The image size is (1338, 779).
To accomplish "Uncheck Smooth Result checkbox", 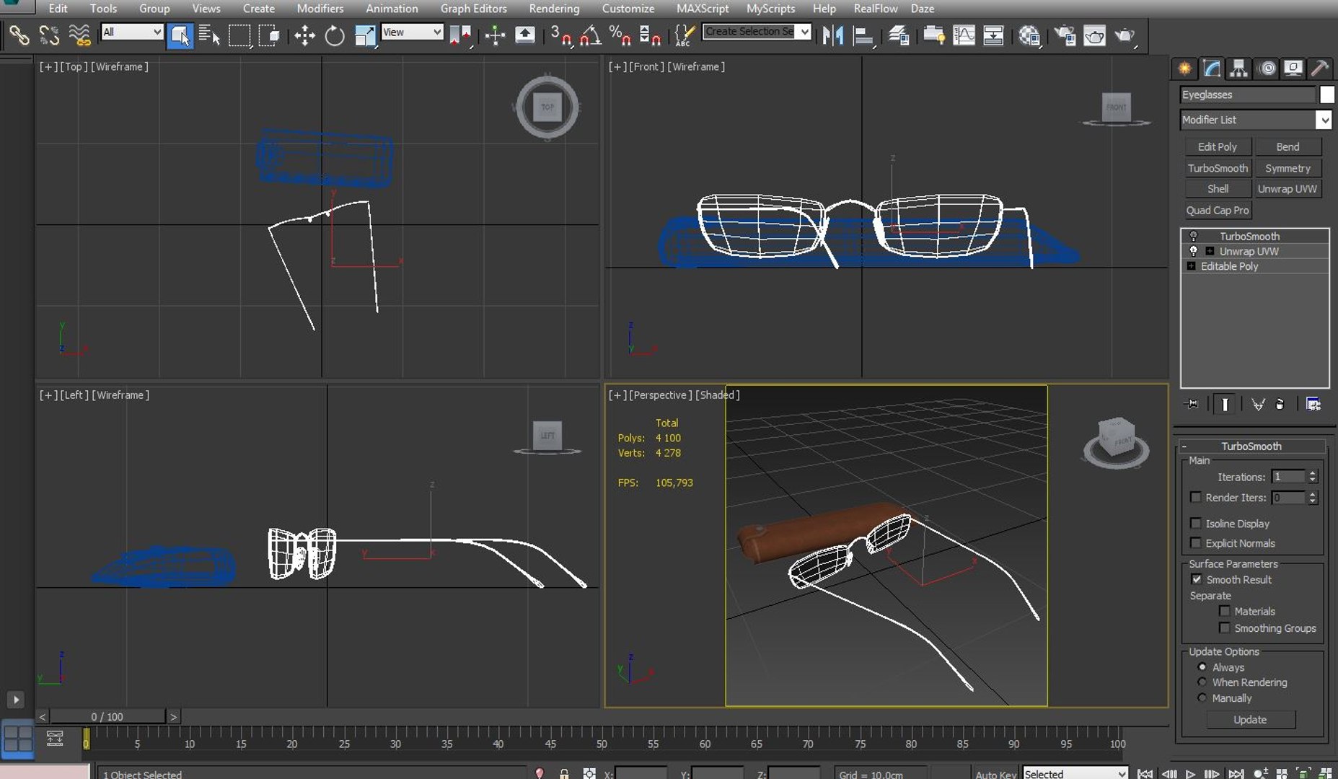I will 1197,579.
